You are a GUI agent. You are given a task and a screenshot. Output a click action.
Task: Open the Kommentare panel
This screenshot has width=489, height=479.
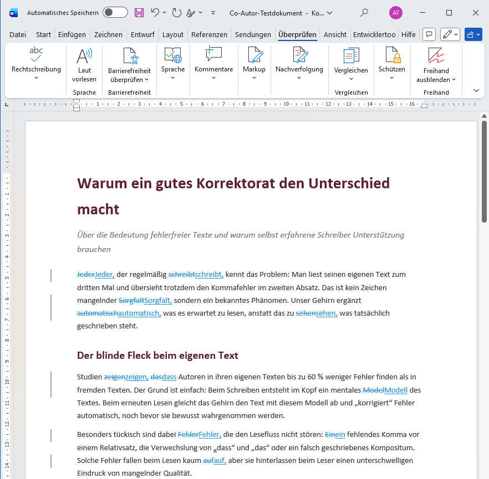[x=213, y=61]
